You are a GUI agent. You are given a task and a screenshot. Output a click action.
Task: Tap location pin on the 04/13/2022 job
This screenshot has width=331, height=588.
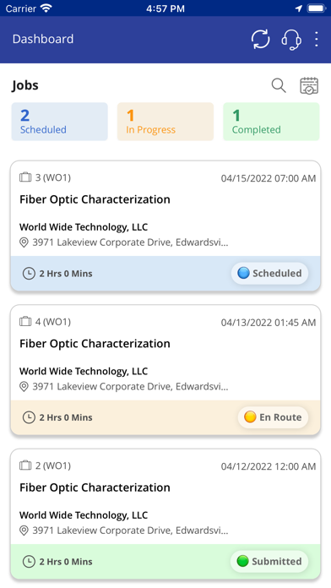(24, 387)
